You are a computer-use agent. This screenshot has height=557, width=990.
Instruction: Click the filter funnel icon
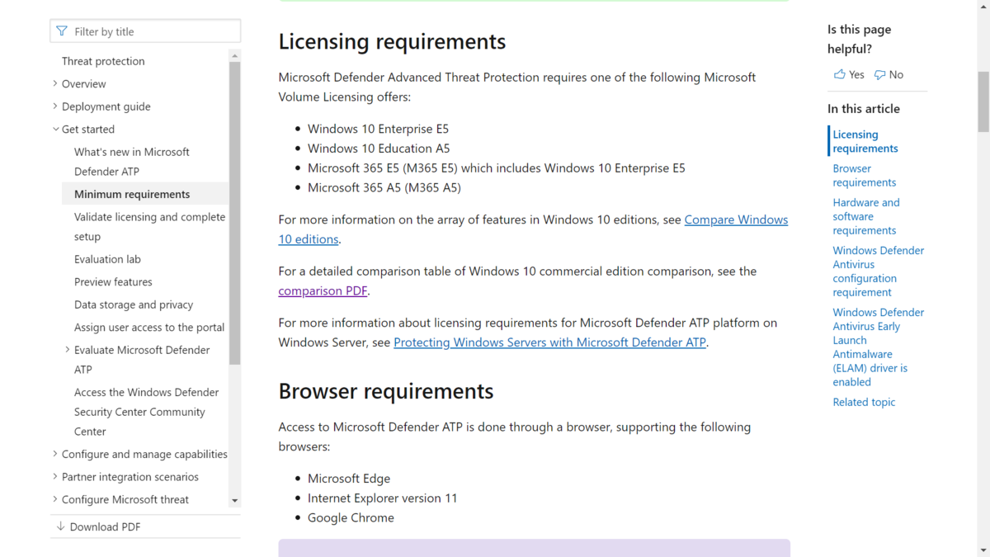pos(62,31)
